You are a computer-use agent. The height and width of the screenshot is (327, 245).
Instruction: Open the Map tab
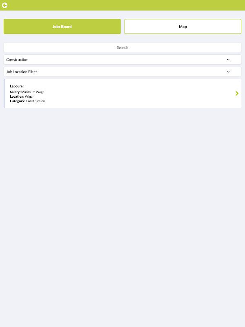pos(183,27)
